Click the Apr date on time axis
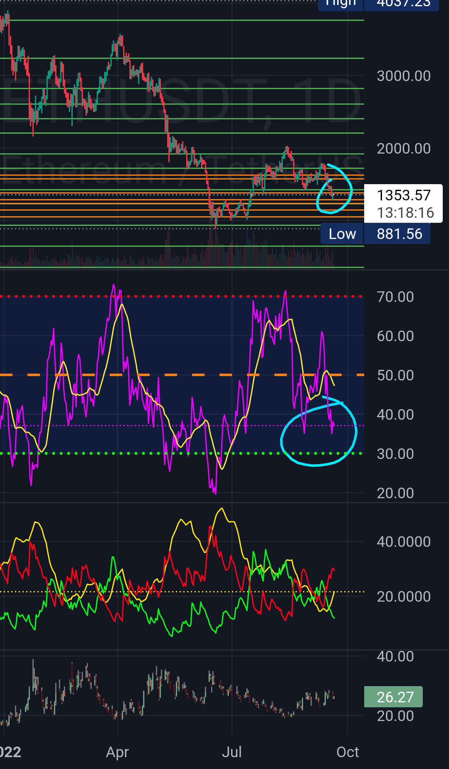 117,752
